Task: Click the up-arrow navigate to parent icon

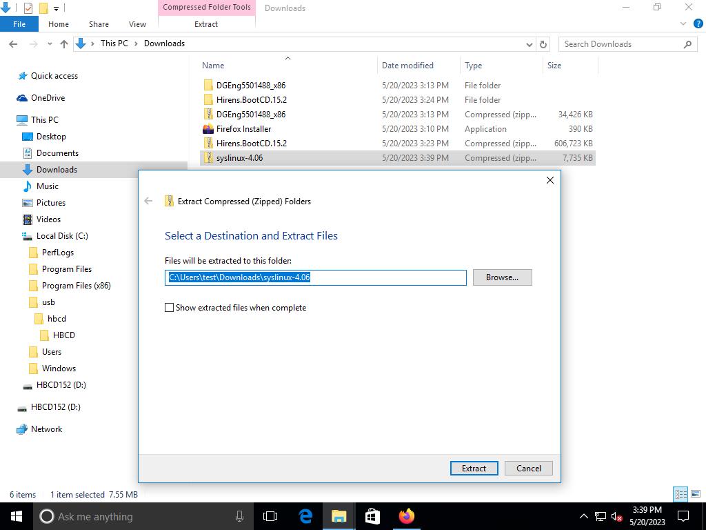Action: coord(64,43)
